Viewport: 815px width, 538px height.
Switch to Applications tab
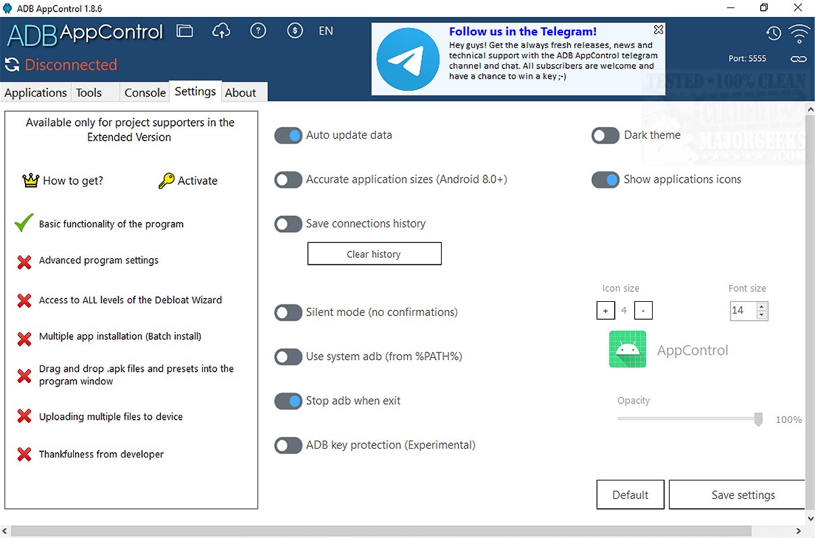click(x=36, y=93)
